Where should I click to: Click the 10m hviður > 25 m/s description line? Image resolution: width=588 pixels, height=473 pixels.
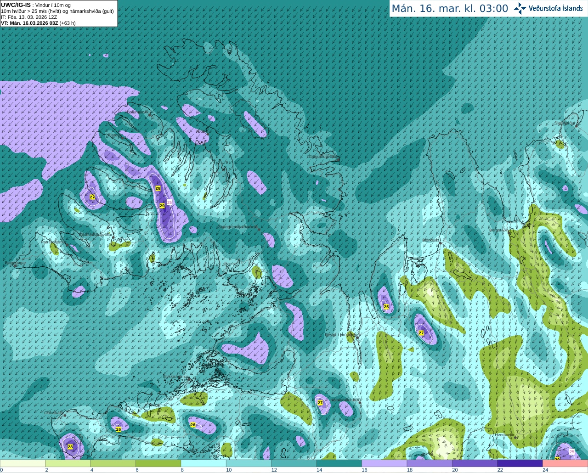click(x=57, y=11)
